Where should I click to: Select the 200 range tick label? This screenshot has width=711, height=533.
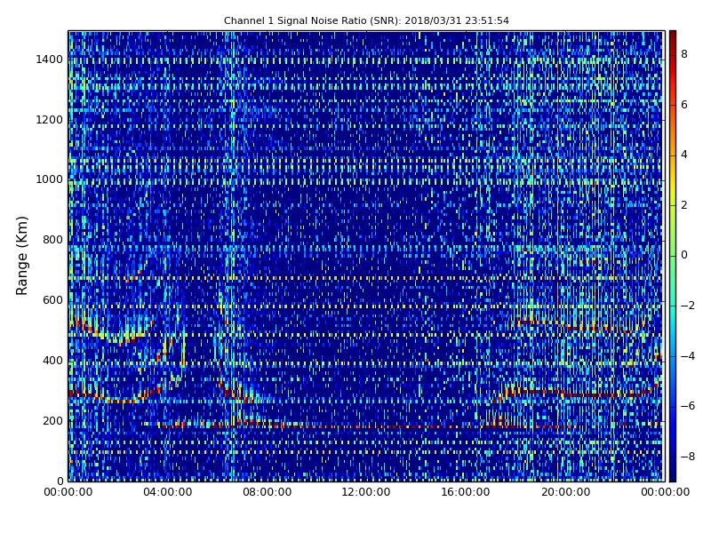click(52, 420)
